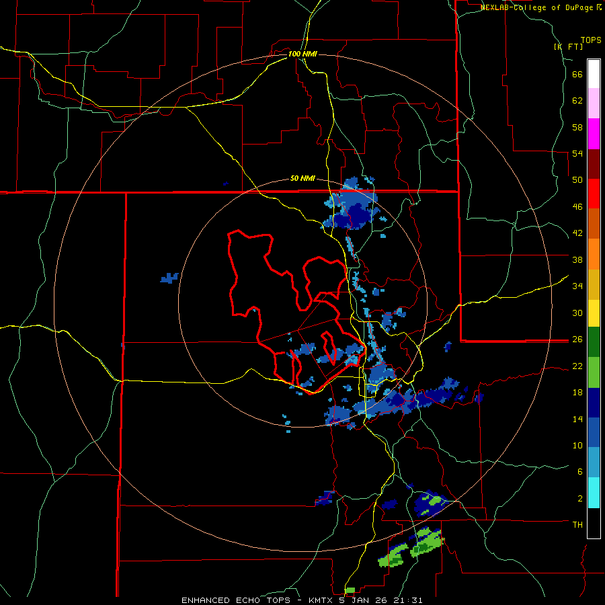Click the "50" legend value

click(x=577, y=180)
